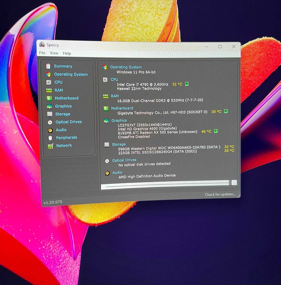This screenshot has height=285, width=281.
Task: Open the File menu
Action: tap(42, 53)
